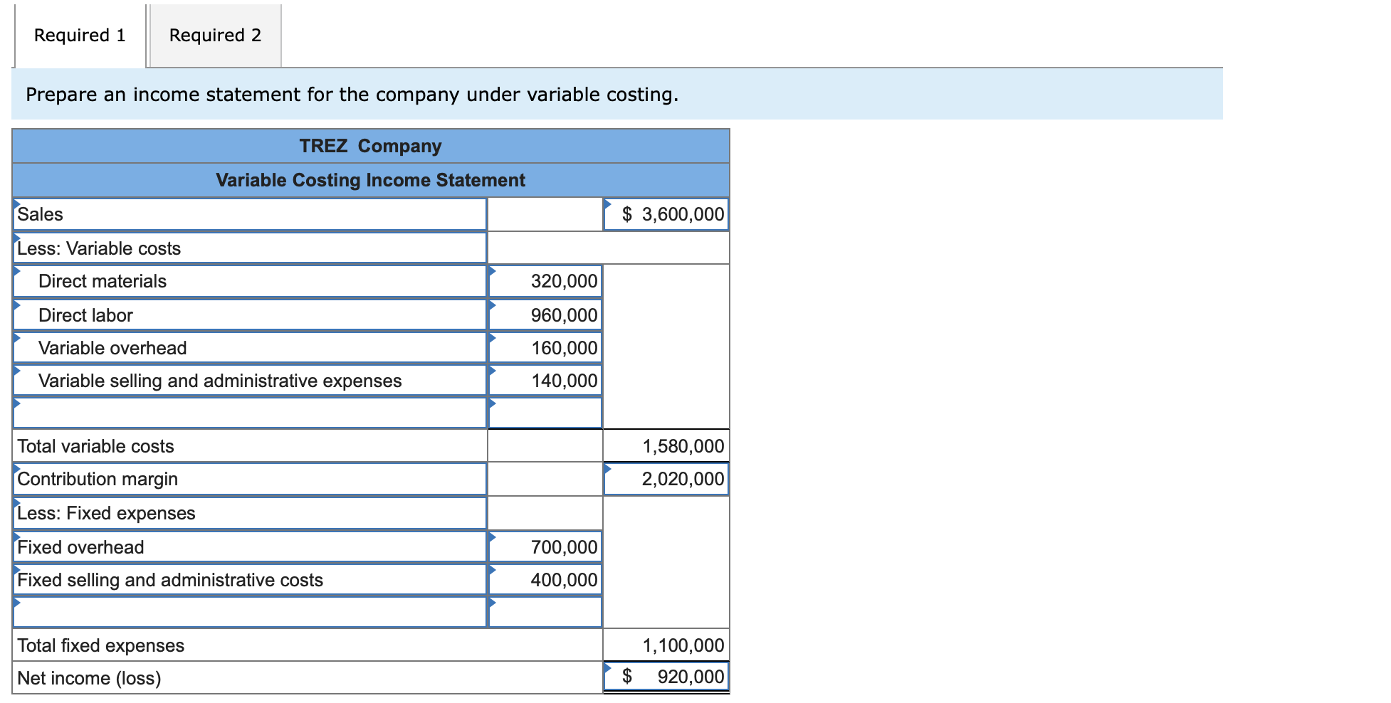Image resolution: width=1391 pixels, height=703 pixels.
Task: Open the Less: Variable costs dropdown cell
Action: click(250, 248)
